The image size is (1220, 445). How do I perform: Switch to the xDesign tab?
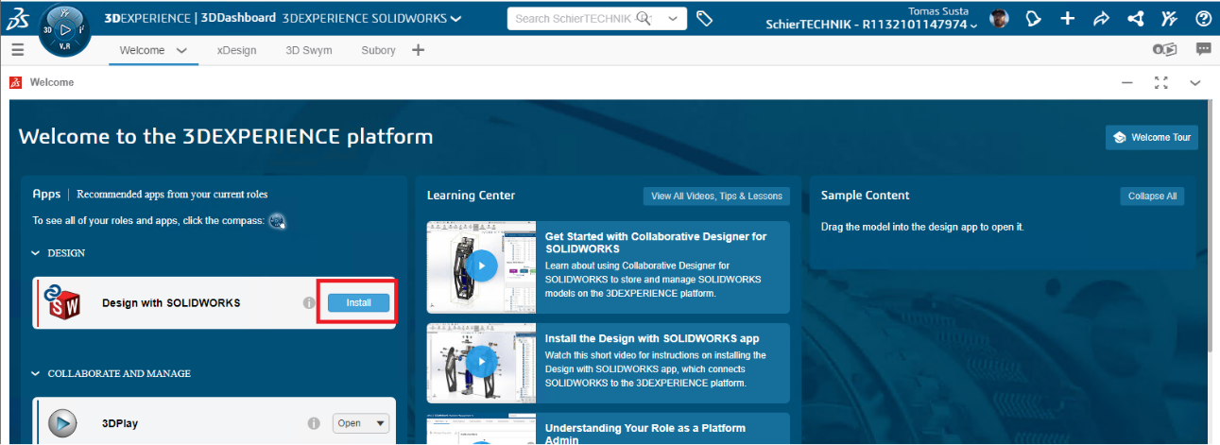(x=236, y=50)
